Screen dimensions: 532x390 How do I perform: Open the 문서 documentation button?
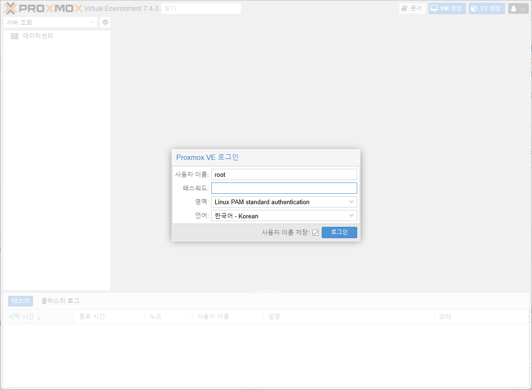(x=412, y=8)
